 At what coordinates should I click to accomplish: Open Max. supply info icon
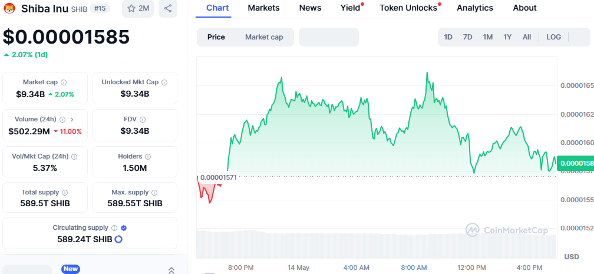154,193
